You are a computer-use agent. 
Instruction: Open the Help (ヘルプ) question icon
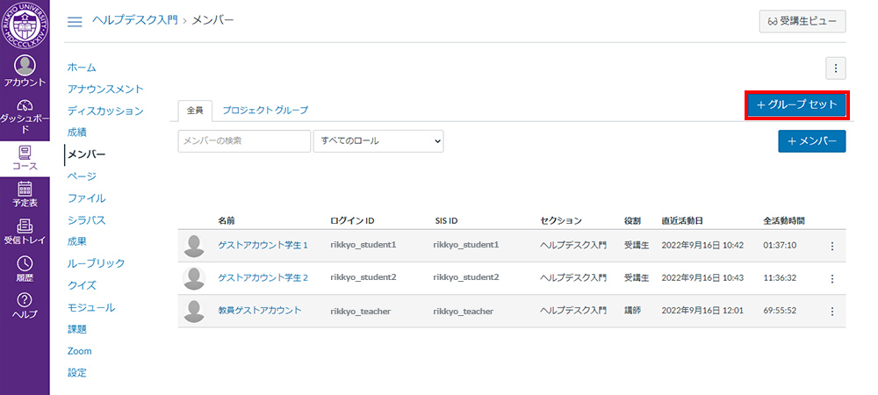pos(25,301)
